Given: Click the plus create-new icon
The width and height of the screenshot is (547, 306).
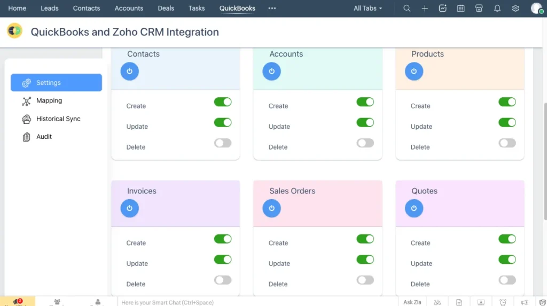Looking at the screenshot, I should click(x=425, y=9).
